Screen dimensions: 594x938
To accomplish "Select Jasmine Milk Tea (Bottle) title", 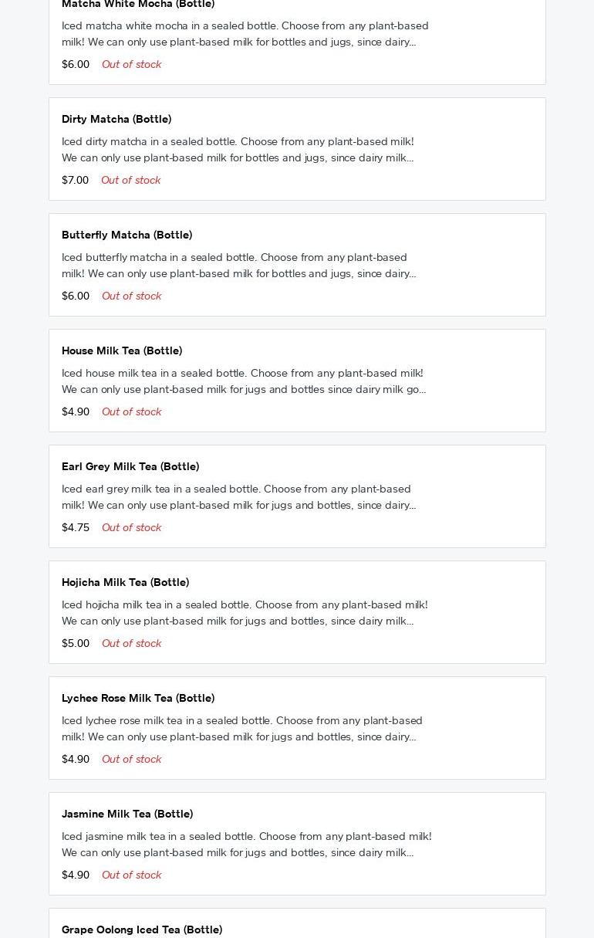I will coord(127,814).
